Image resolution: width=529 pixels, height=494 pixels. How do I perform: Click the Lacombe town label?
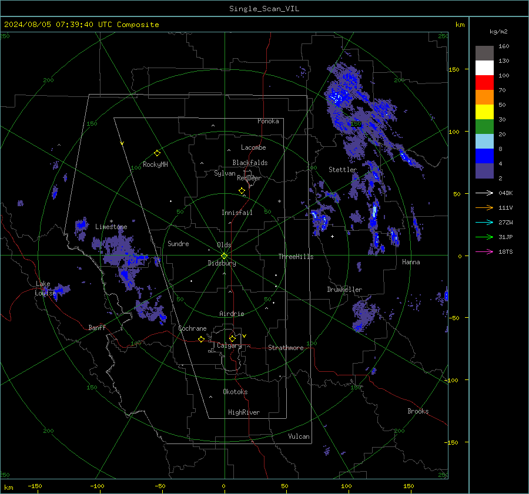[x=253, y=147]
